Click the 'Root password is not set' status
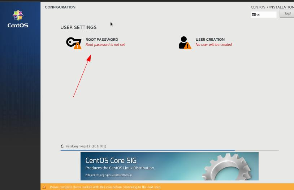The image size is (294, 190). pos(105,45)
